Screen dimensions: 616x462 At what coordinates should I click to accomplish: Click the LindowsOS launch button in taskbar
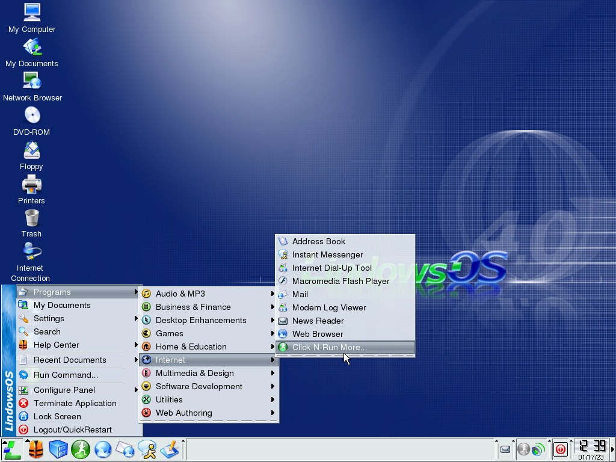point(12,449)
